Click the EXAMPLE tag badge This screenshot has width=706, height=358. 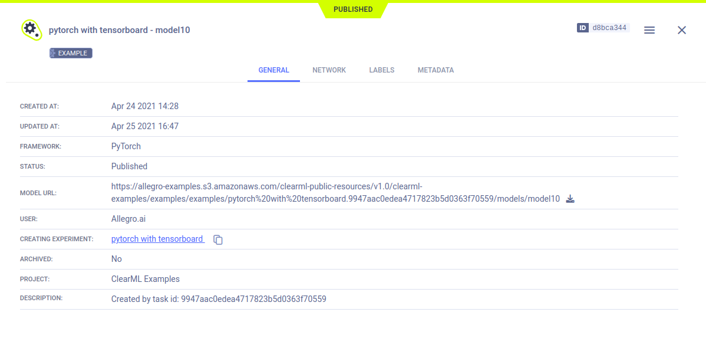[71, 53]
